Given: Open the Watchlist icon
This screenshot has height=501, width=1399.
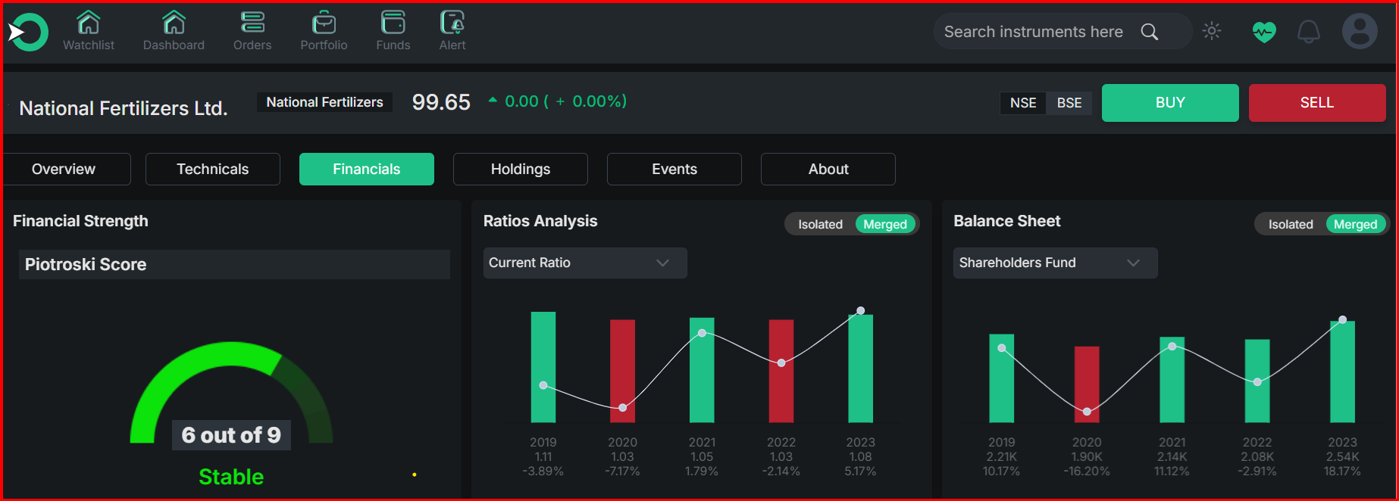Looking at the screenshot, I should (x=89, y=23).
